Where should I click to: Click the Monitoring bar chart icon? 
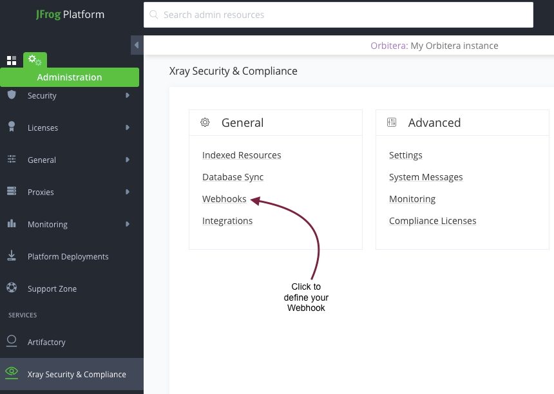12,224
